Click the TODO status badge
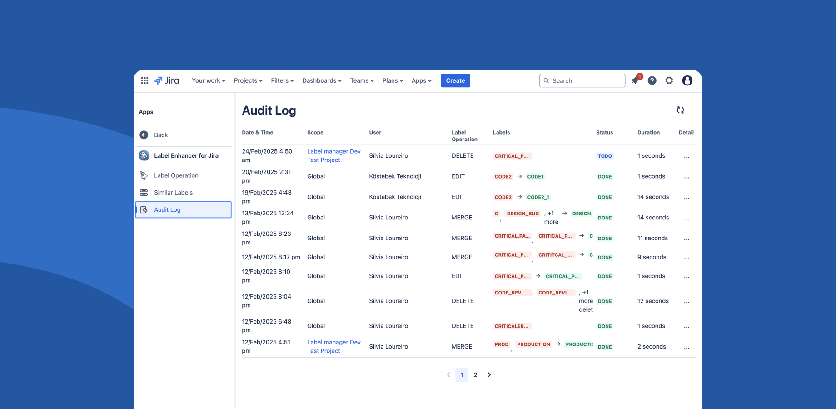This screenshot has height=409, width=836. (x=605, y=156)
